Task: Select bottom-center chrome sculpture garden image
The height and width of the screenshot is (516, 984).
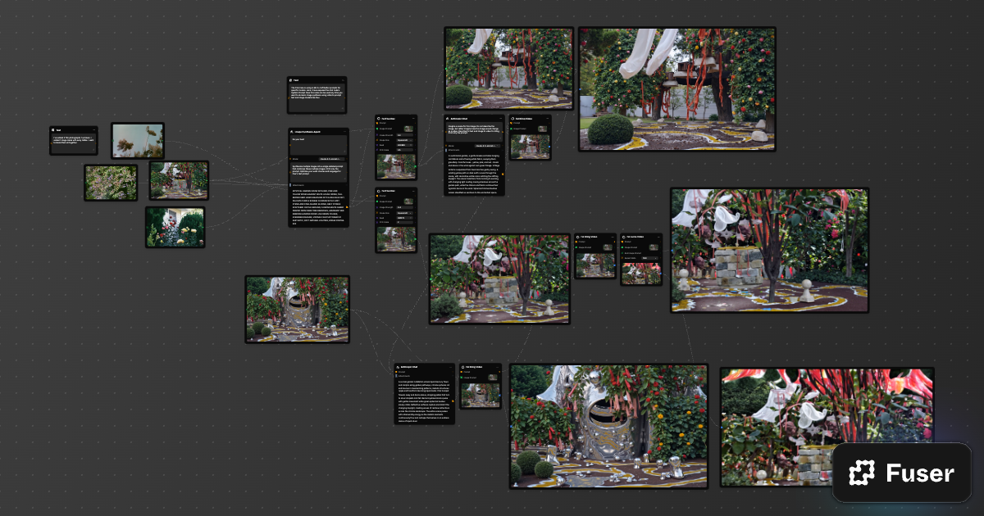Action: (608, 426)
